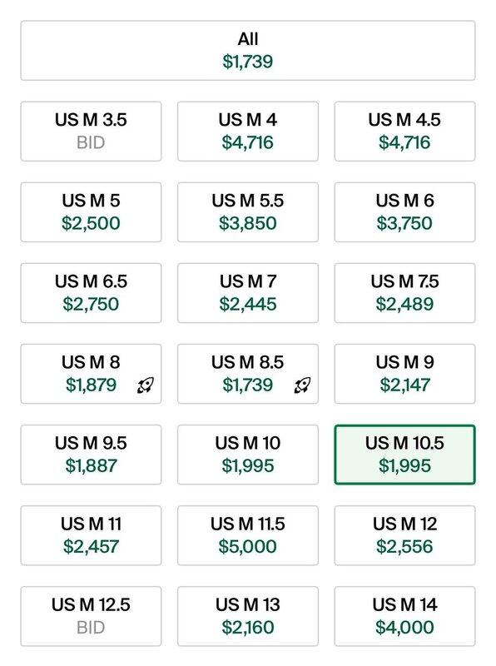496x666 pixels.
Task: Click the rocket icon on US M 8
Action: click(x=146, y=385)
